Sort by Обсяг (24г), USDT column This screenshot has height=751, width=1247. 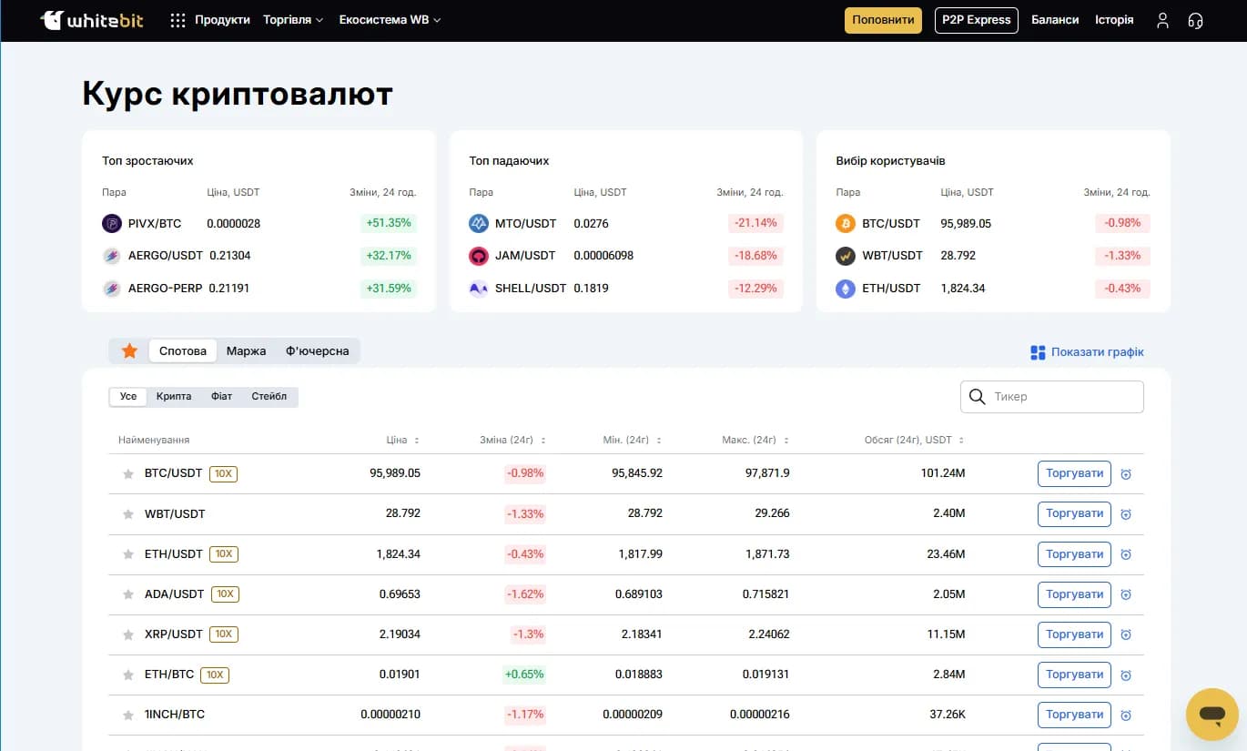(x=914, y=440)
